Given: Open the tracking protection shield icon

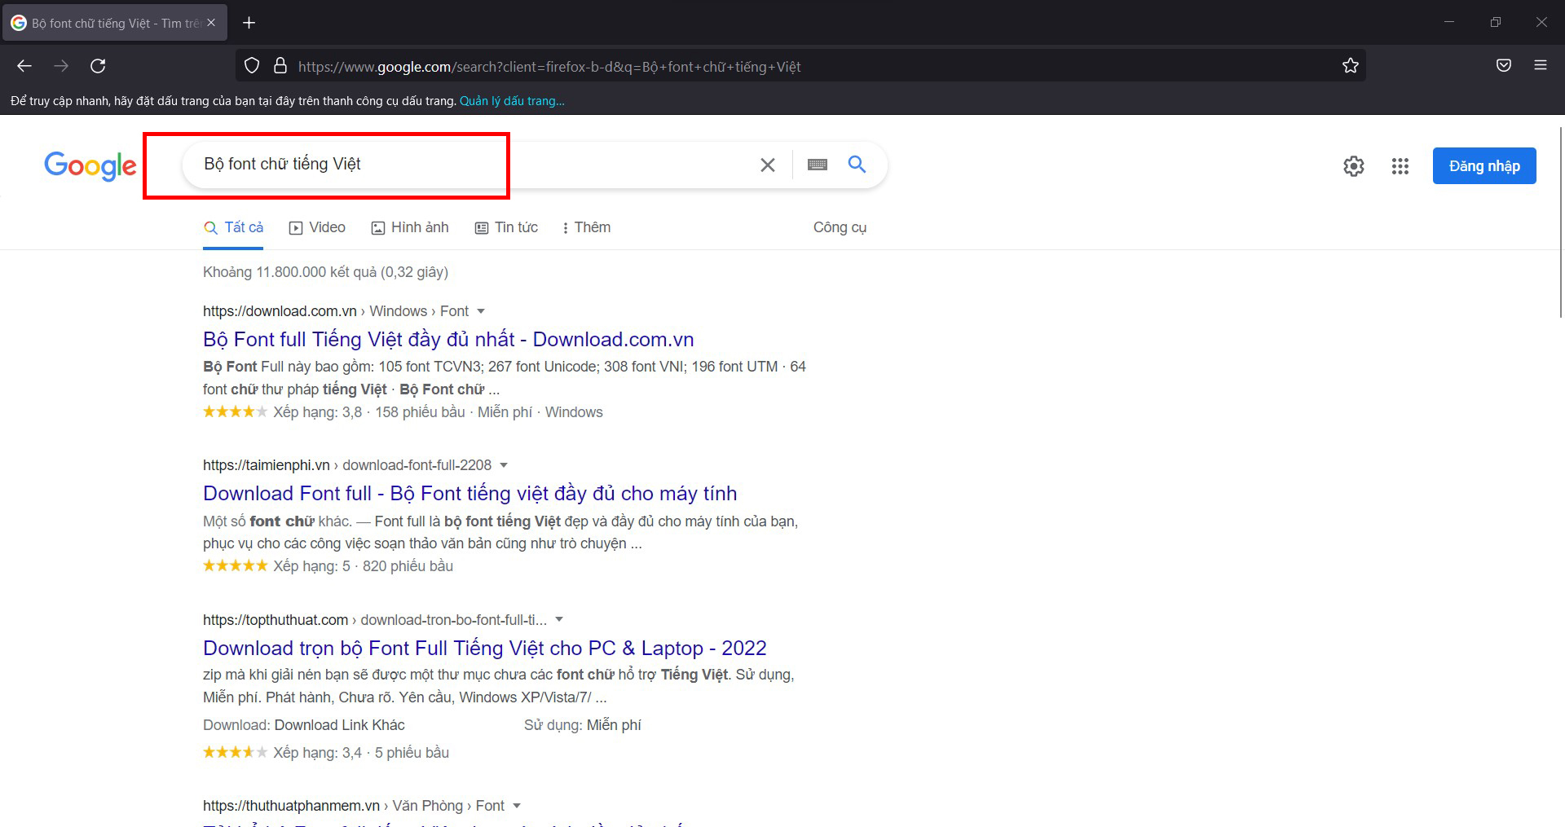Looking at the screenshot, I should pyautogui.click(x=252, y=66).
